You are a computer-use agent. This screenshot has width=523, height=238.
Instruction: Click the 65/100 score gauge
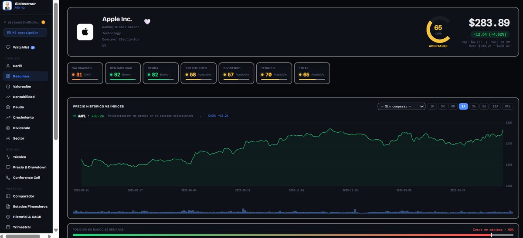click(x=438, y=30)
